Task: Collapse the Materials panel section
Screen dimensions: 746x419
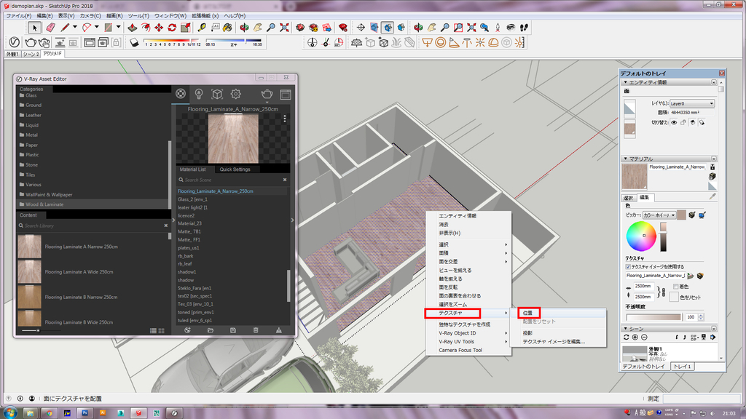Action: pyautogui.click(x=626, y=159)
